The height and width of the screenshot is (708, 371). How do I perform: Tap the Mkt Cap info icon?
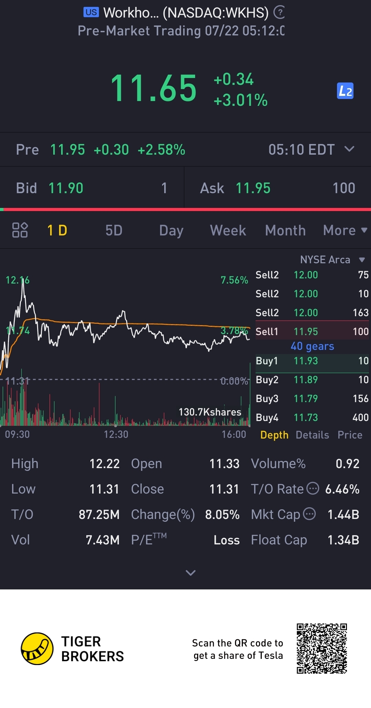tap(310, 514)
